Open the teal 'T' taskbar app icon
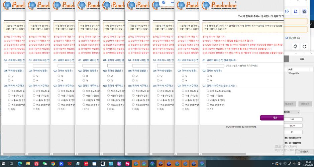 [111, 163]
